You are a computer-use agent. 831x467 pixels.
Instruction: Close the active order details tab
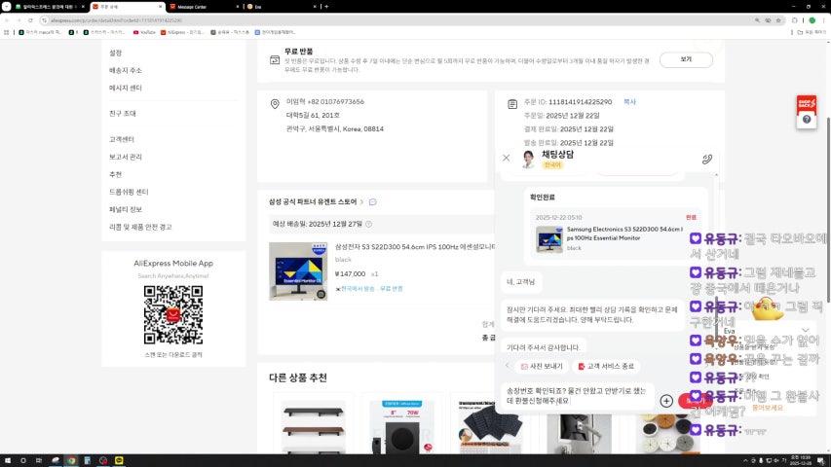[160, 7]
